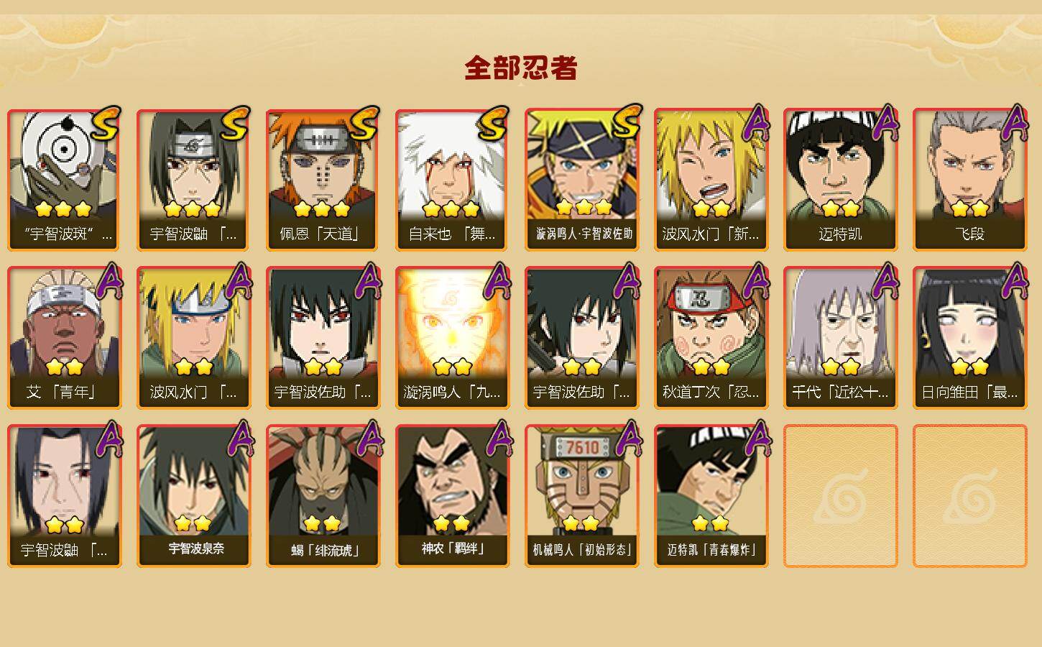The width and height of the screenshot is (1042, 647).
Task: Choose the 迈特凯「青春爆炸」 ninja card
Action: (711, 496)
